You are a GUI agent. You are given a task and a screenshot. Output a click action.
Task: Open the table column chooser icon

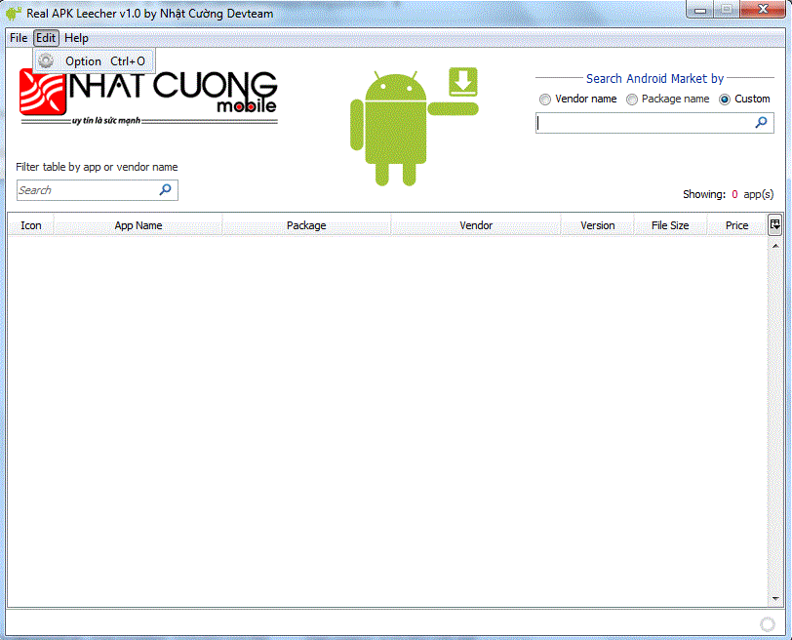click(x=775, y=224)
